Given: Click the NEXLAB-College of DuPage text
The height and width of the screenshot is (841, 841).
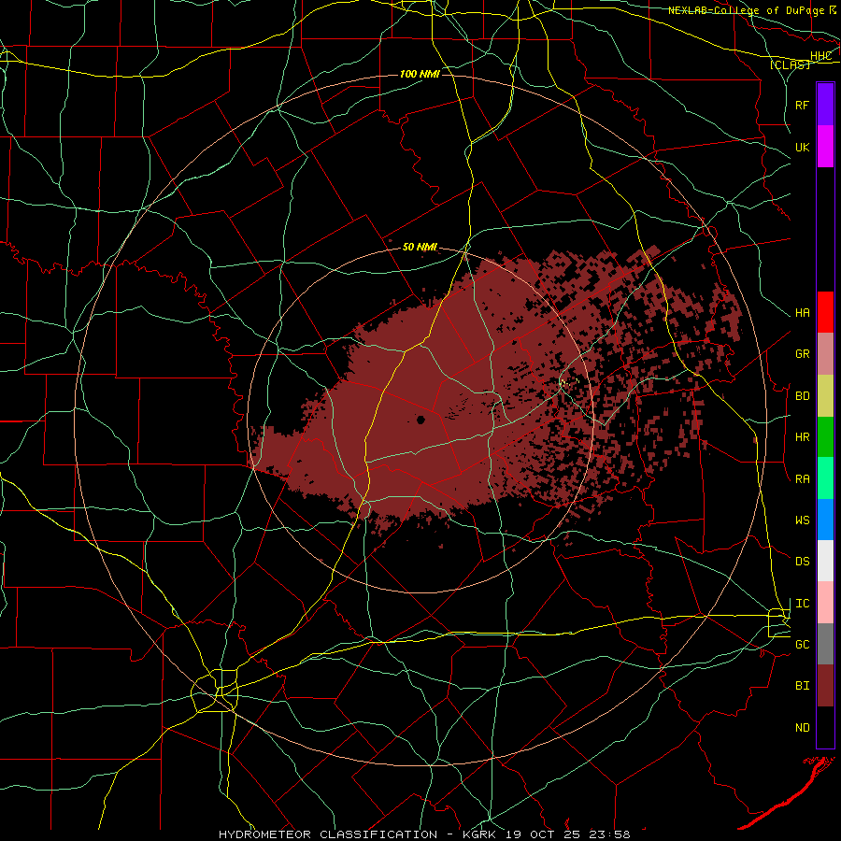Looking at the screenshot, I should click(x=747, y=10).
